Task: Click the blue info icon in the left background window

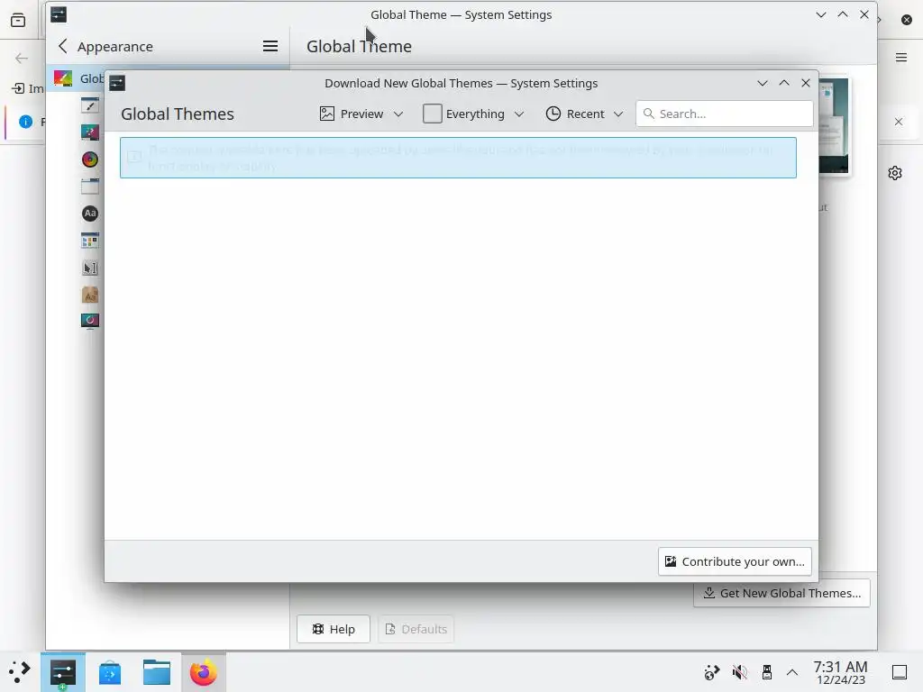Action: pyautogui.click(x=25, y=122)
